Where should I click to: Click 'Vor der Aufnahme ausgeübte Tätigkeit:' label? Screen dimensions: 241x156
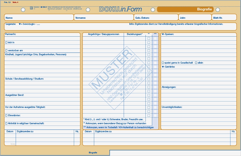click(x=25, y=107)
